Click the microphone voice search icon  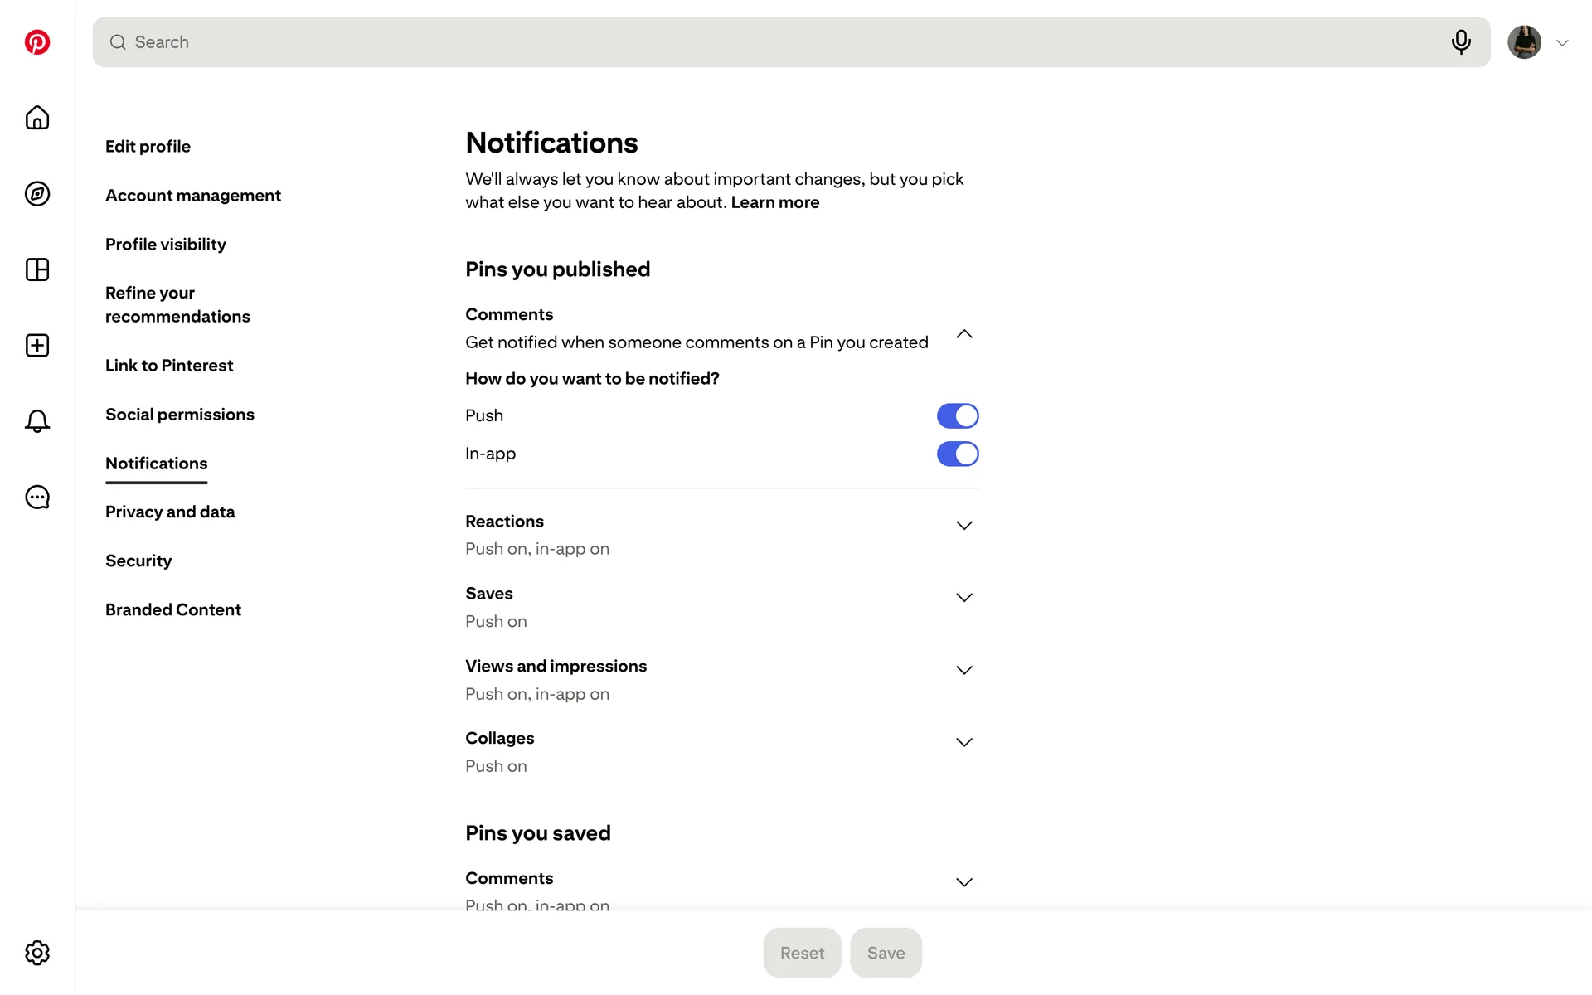[1461, 42]
